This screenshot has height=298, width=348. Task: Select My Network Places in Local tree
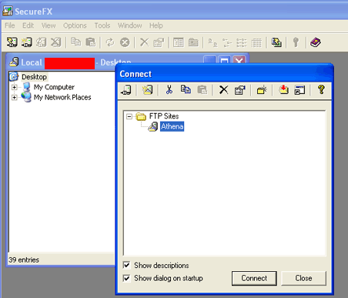62,97
